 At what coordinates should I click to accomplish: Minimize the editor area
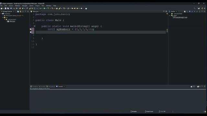coord(164,12)
